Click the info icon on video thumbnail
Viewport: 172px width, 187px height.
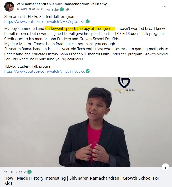[166, 167]
